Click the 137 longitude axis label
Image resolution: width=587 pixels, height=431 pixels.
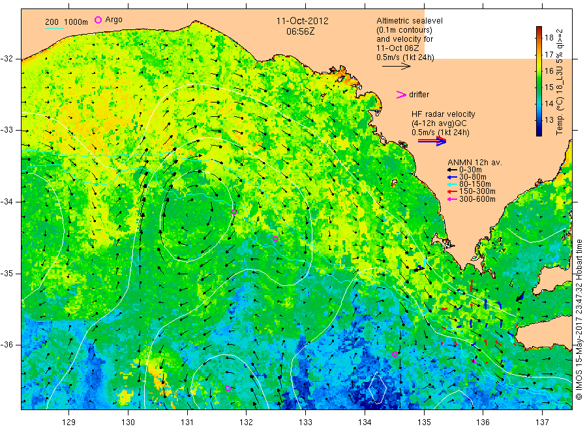point(542,423)
